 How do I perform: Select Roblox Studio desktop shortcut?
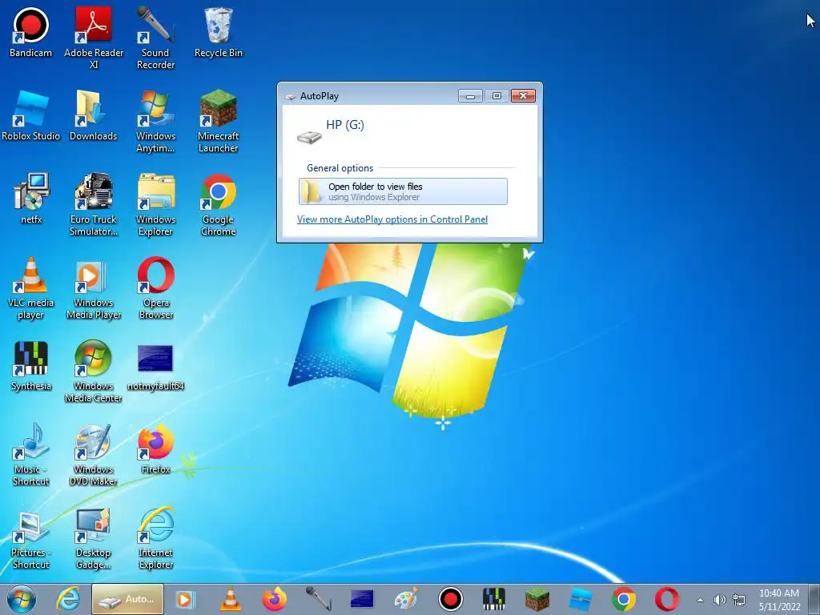31,116
